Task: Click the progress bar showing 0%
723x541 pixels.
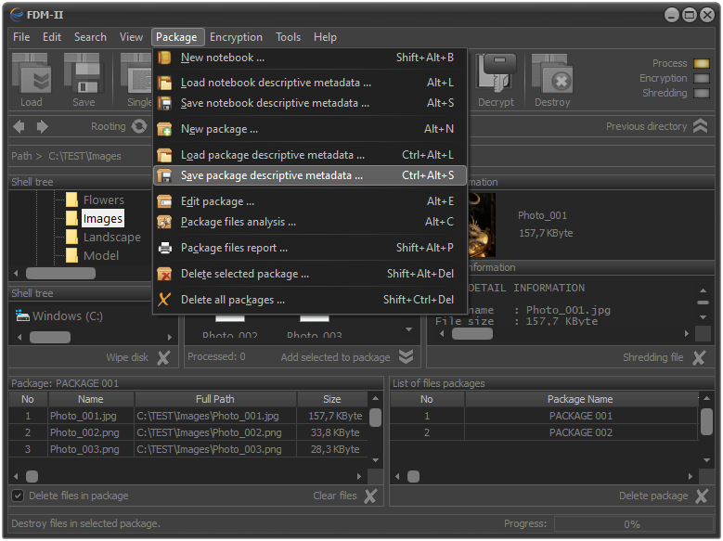Action: (633, 524)
